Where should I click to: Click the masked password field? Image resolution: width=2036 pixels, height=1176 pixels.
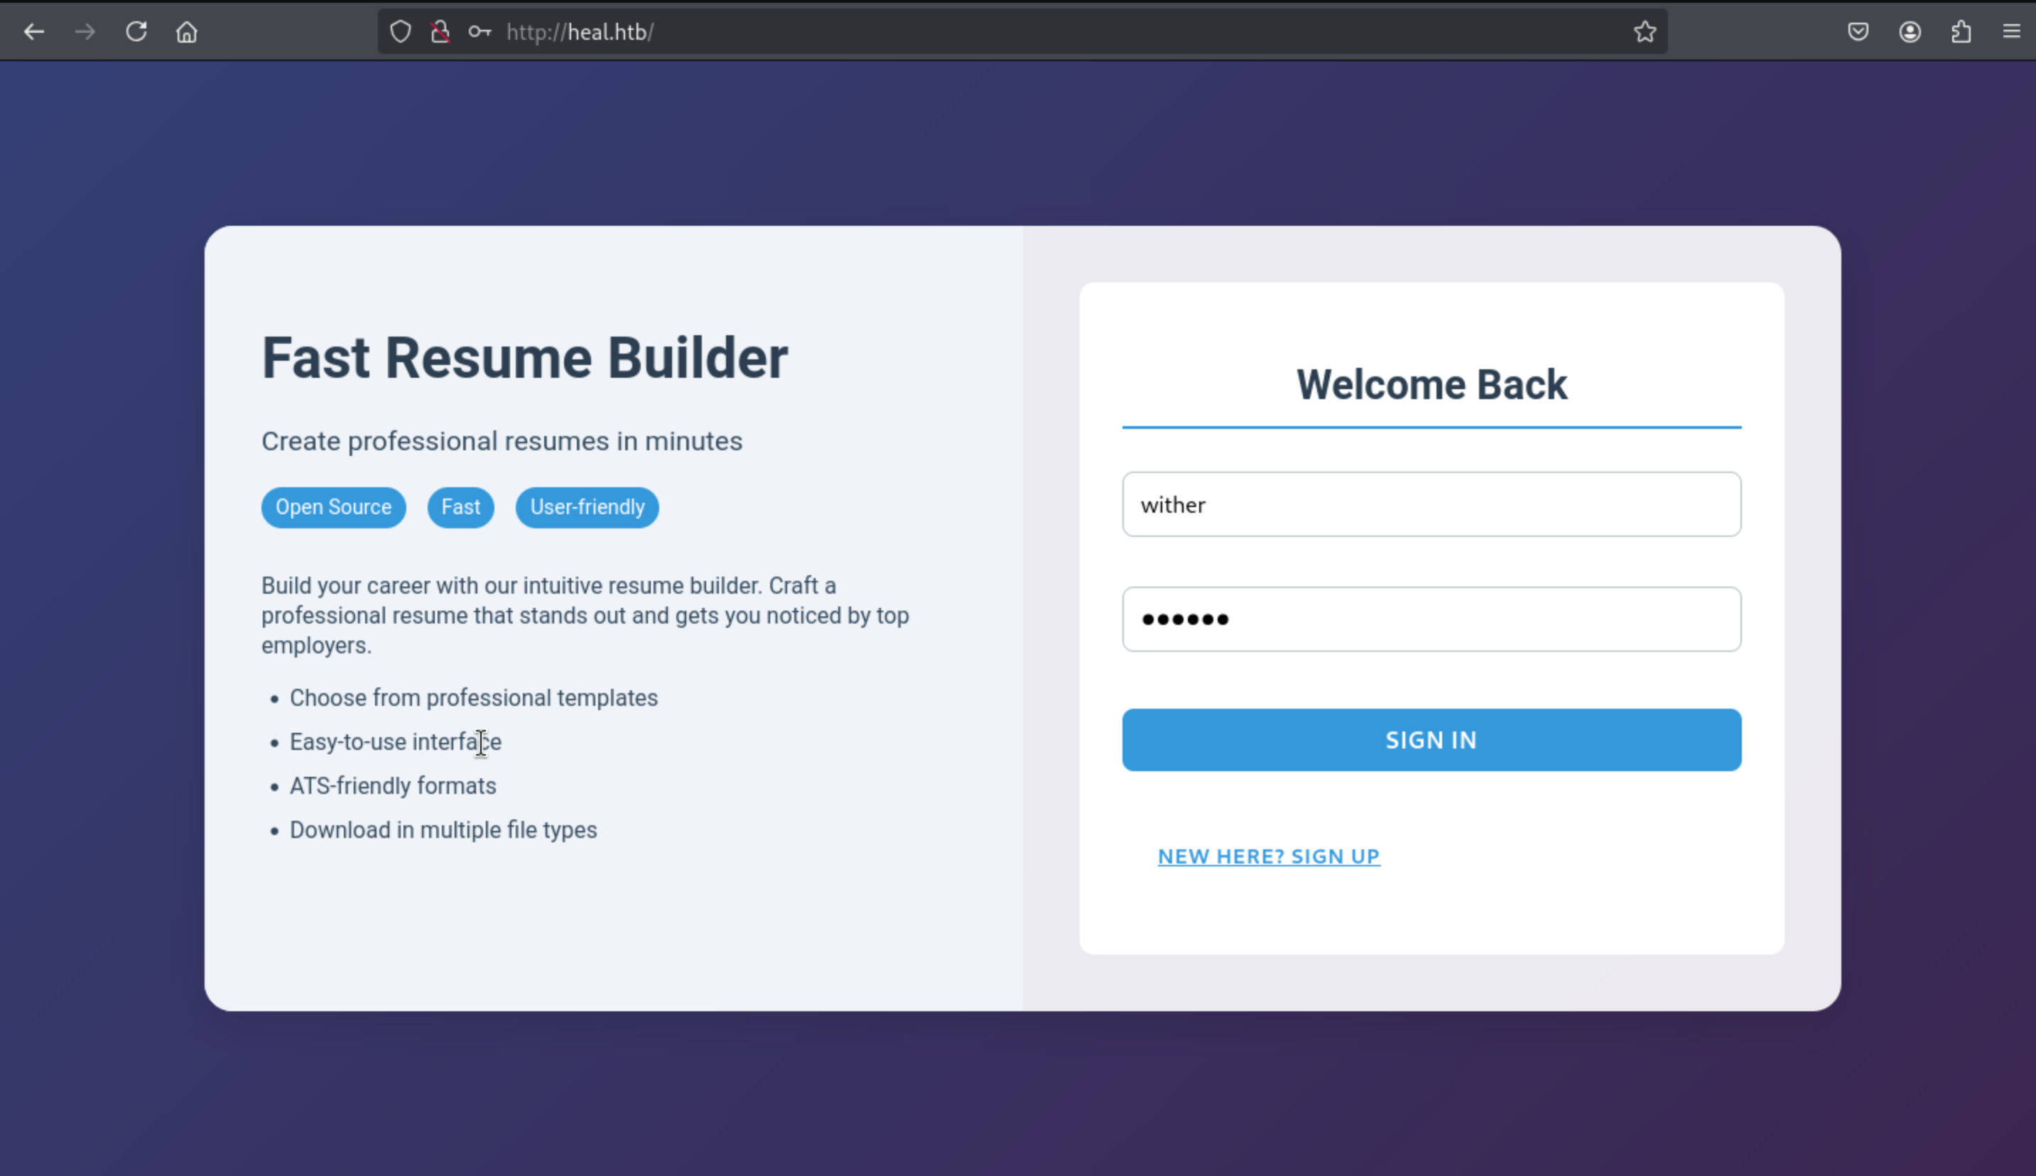1431,619
